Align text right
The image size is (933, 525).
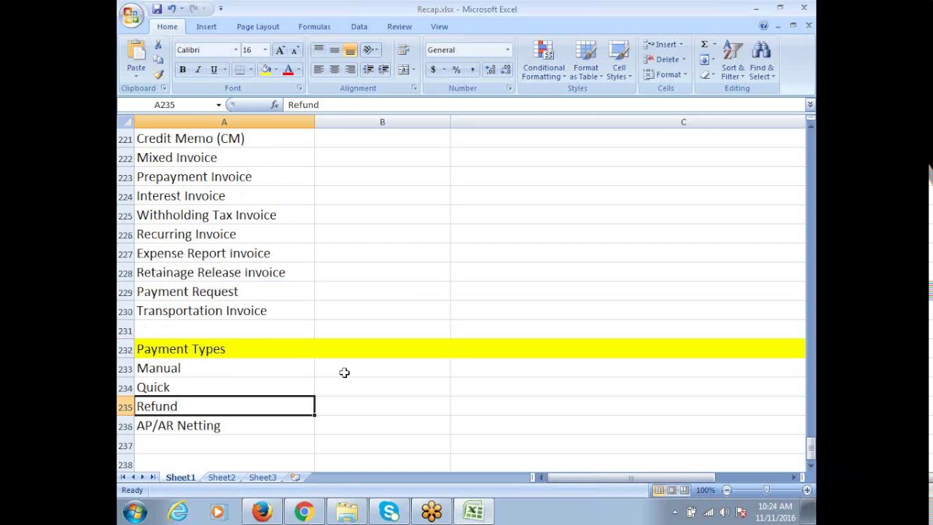tap(350, 70)
